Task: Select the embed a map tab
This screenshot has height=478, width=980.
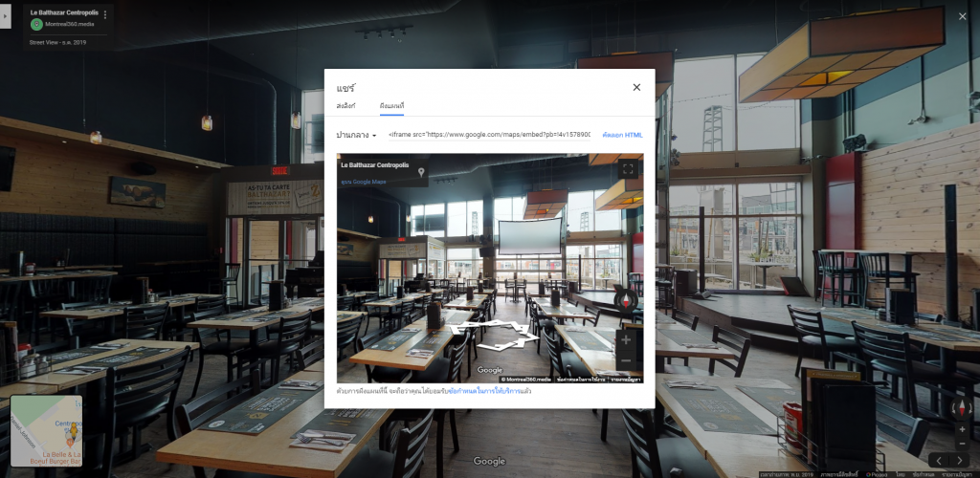Action: tap(391, 106)
